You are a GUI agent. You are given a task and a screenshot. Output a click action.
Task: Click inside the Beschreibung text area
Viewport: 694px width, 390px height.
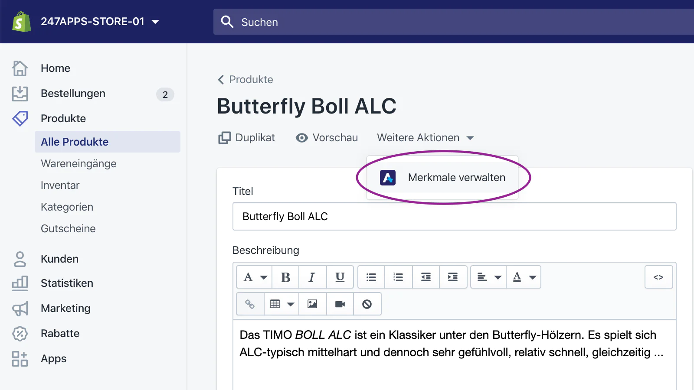[x=454, y=355]
